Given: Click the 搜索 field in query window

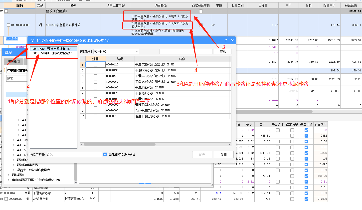Looking at the screenshot, I should [x=16, y=78].
